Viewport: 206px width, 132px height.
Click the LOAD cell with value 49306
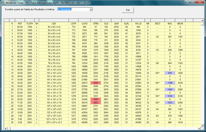click(x=85, y=122)
